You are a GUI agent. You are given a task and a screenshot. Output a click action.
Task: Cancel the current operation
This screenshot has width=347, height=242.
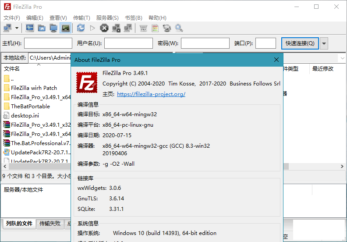[x=104, y=28]
